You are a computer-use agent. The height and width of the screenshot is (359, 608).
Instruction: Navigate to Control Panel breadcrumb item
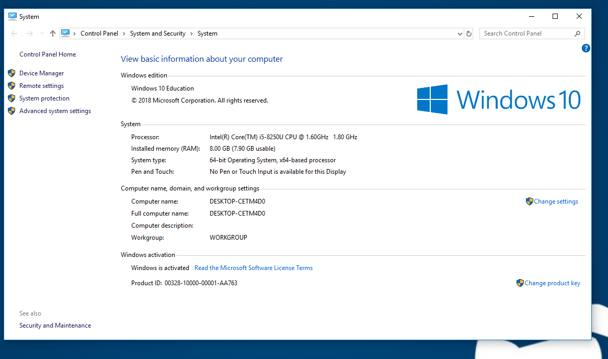pos(99,33)
